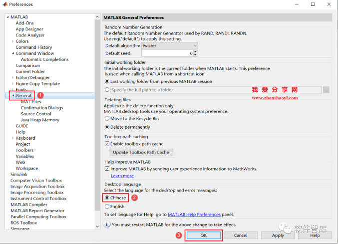Select Add-Ons in preferences tree
Image resolution: width=338 pixels, height=244 pixels.
[24, 23]
